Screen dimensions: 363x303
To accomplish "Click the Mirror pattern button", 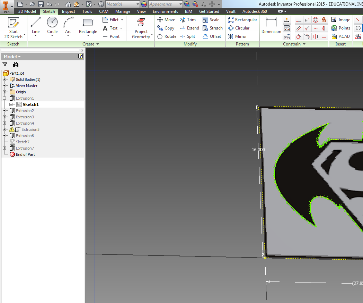I will click(x=237, y=36).
